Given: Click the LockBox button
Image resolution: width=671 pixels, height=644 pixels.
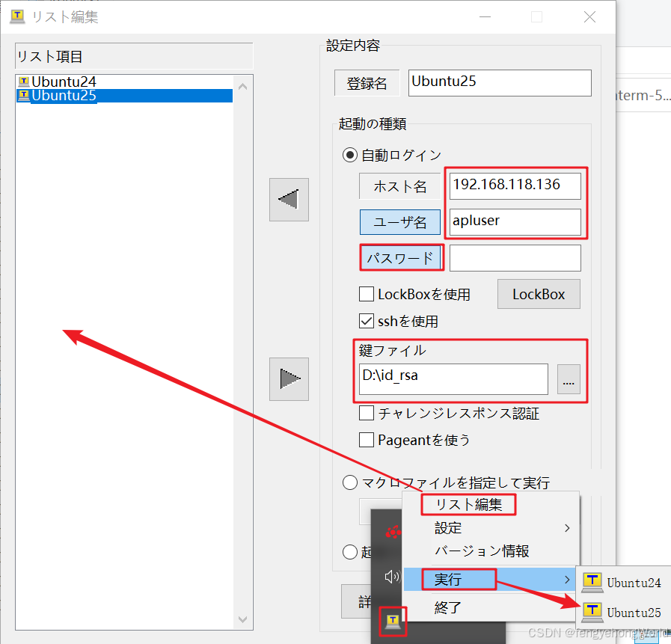Looking at the screenshot, I should (x=539, y=294).
